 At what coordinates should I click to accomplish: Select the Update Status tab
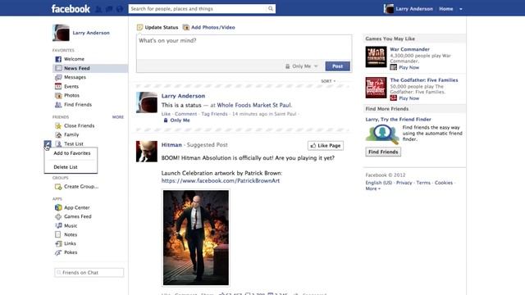(157, 27)
